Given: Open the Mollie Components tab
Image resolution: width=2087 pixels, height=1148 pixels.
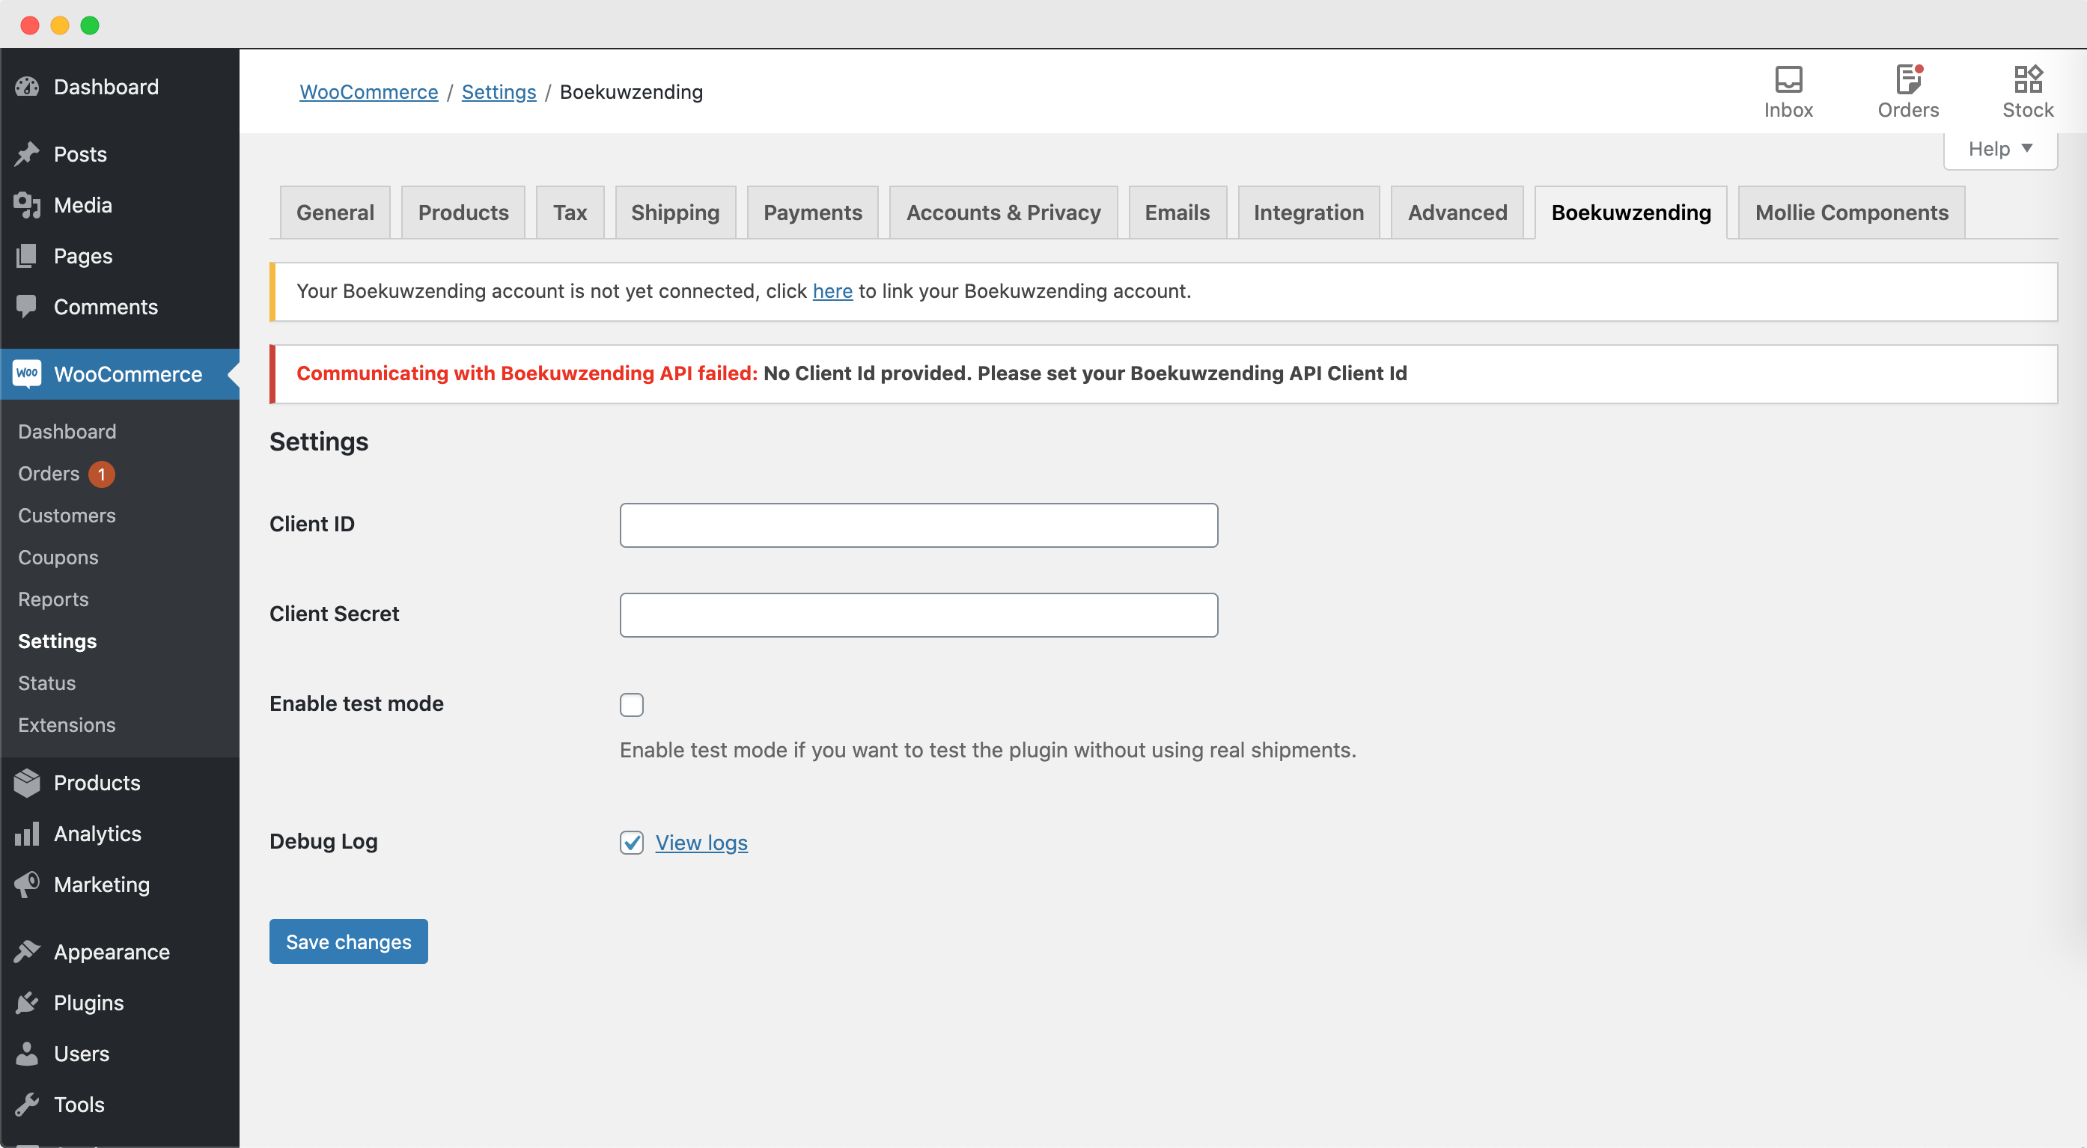Looking at the screenshot, I should click(x=1851, y=213).
